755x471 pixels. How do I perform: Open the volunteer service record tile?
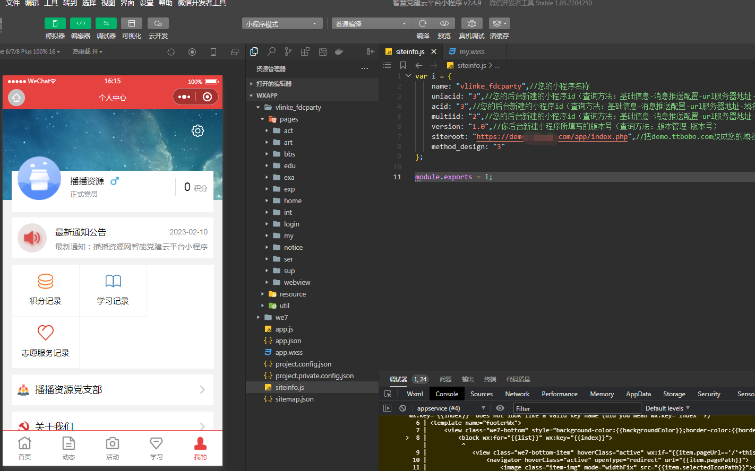(46, 342)
